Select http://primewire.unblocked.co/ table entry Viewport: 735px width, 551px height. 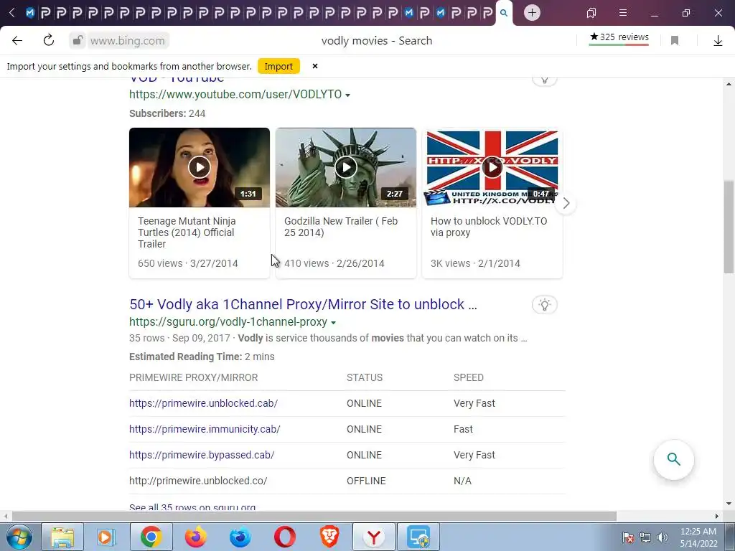pos(198,481)
